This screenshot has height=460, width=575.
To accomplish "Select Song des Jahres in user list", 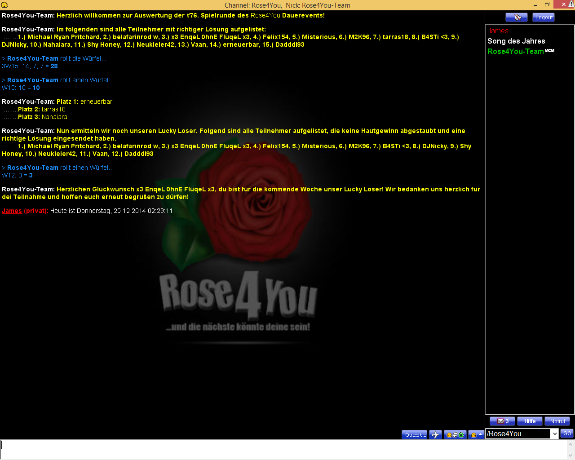I will pyautogui.click(x=516, y=41).
